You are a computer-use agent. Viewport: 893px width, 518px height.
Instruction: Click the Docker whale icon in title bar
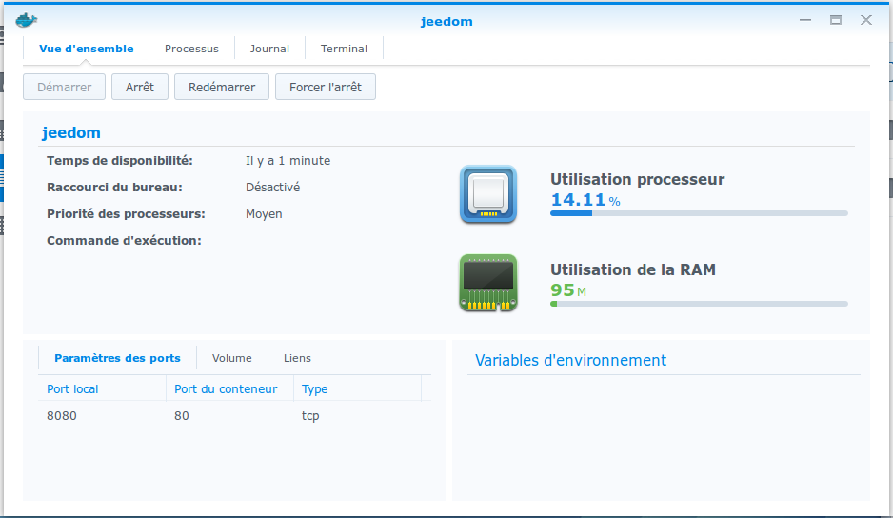coord(27,21)
